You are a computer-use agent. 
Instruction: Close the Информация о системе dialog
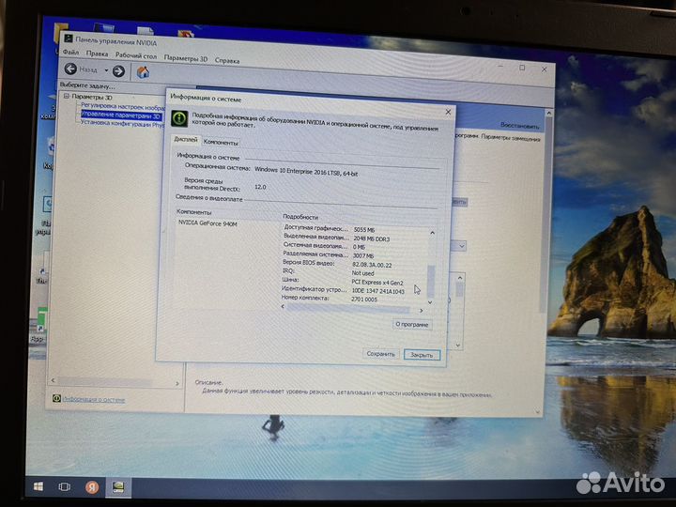point(448,112)
